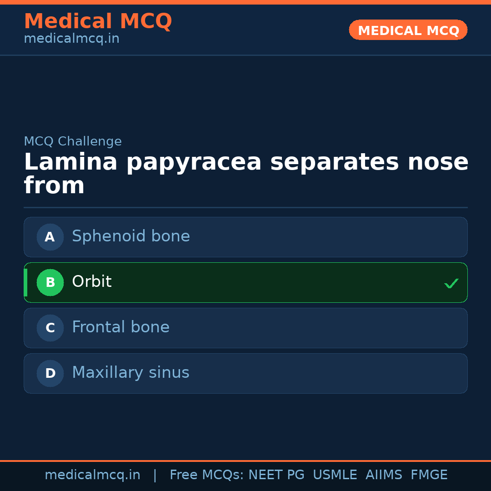The height and width of the screenshot is (491, 491).
Task: Click the letter D circle icon
Action: pos(50,373)
